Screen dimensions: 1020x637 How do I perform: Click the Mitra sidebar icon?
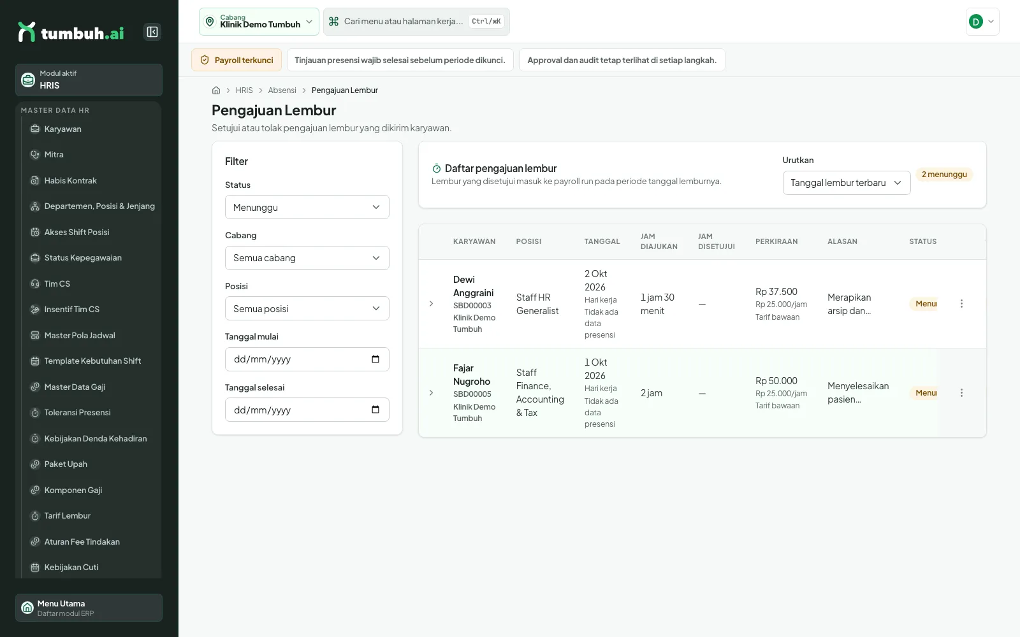point(35,154)
